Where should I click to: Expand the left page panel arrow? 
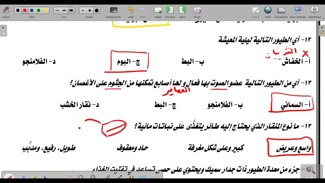[3, 27]
